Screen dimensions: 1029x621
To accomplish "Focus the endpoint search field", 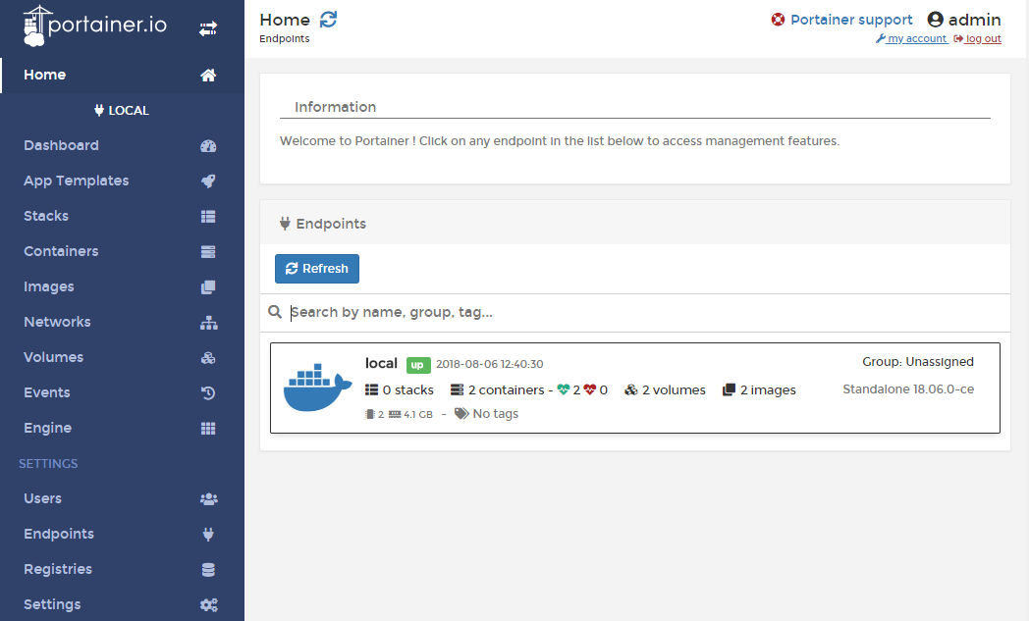I will click(638, 312).
